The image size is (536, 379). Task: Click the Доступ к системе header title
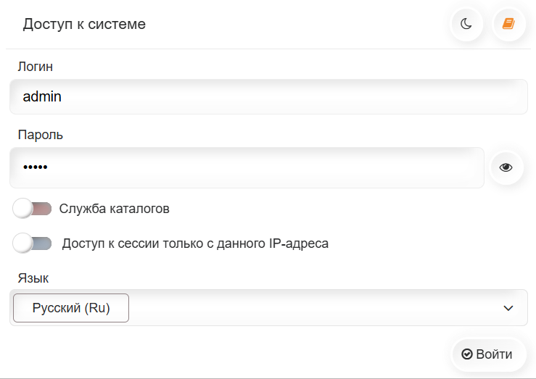[x=84, y=24]
